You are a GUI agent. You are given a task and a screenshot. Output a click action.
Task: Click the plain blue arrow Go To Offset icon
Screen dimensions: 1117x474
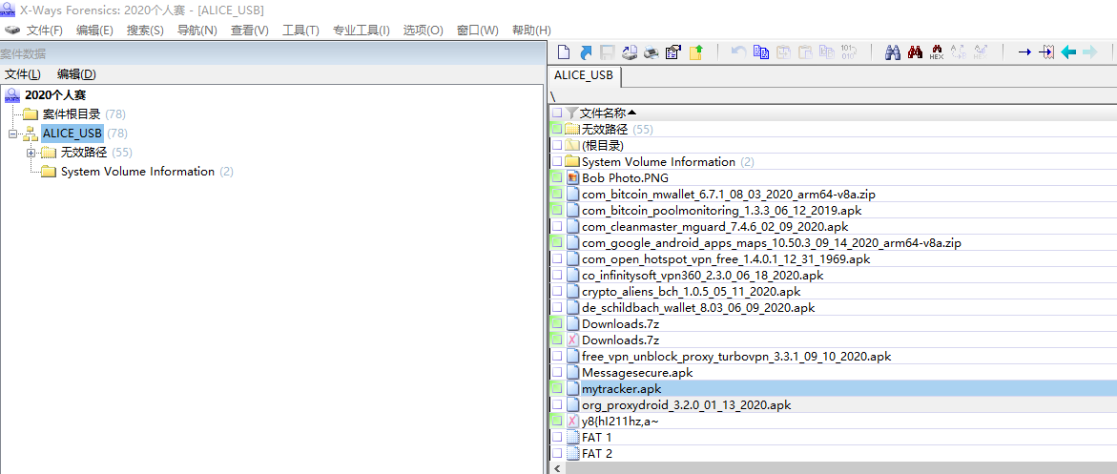(x=1024, y=52)
